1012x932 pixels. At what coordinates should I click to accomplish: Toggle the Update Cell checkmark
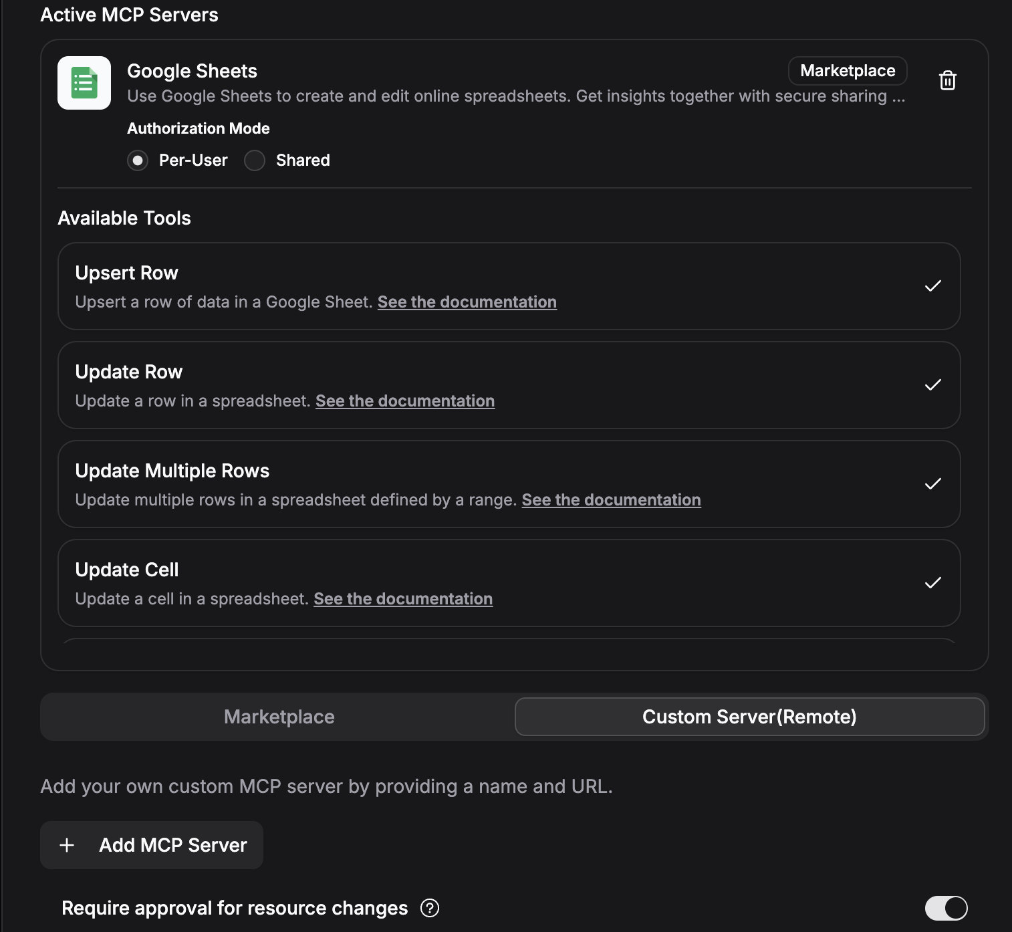point(933,583)
